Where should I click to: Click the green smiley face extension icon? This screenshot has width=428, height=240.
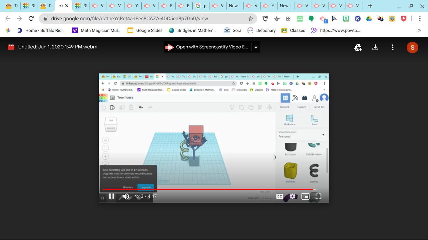coord(346,19)
